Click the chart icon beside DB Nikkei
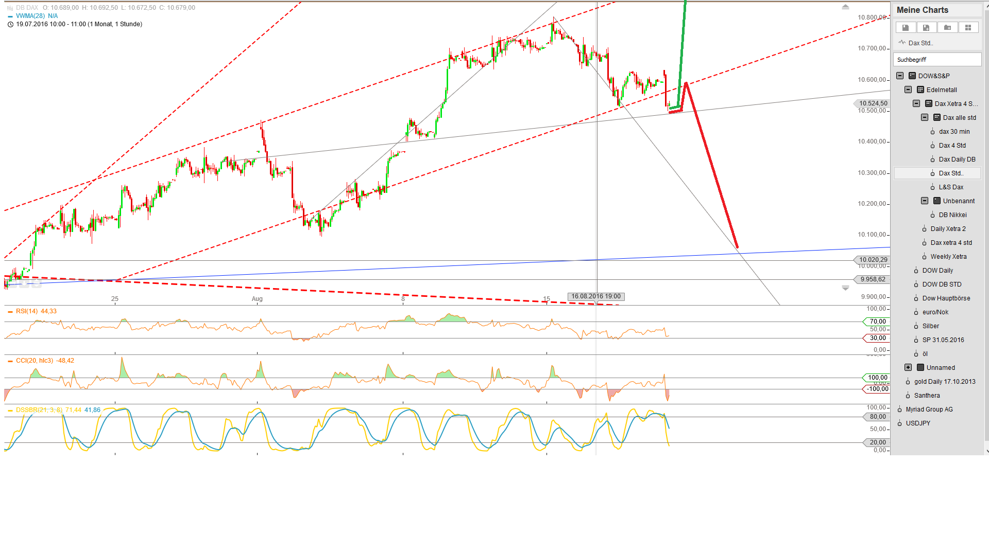Viewport: 989px width, 535px height. [932, 215]
